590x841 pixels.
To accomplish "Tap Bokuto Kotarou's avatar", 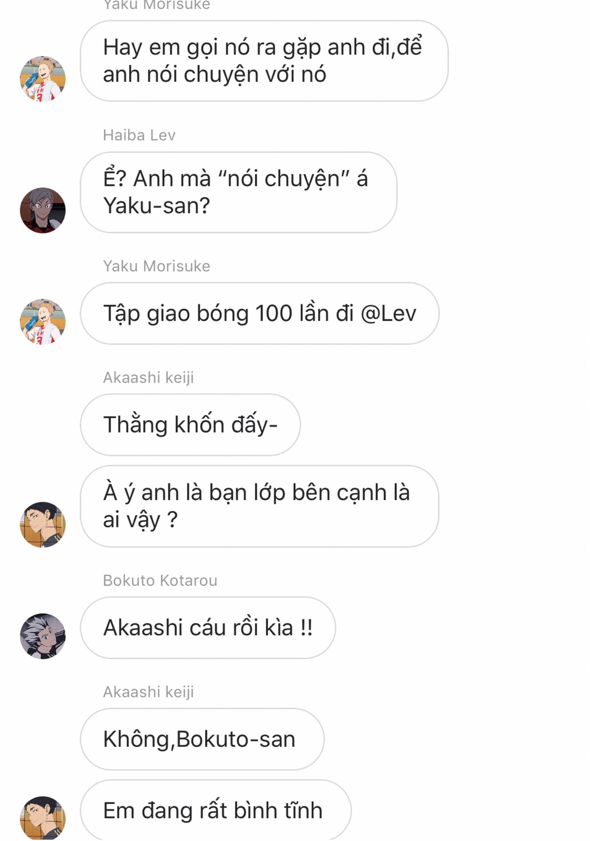I will 43,636.
